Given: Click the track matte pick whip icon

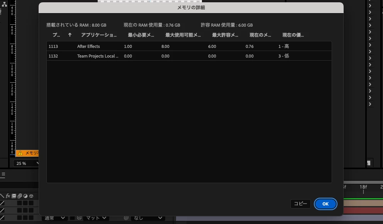Looking at the screenshot, I should 80,218.
